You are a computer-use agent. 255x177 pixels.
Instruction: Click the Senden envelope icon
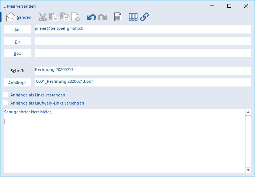pyautogui.click(x=11, y=17)
